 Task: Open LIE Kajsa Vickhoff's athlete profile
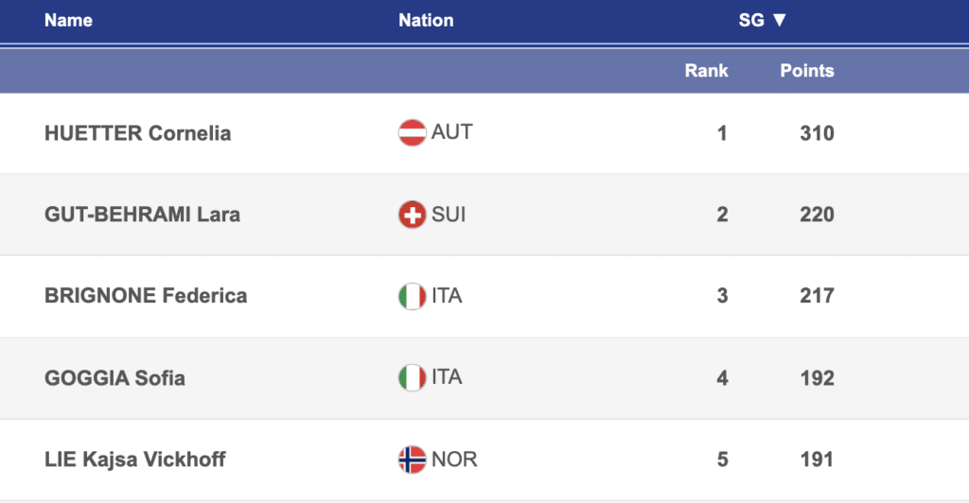coord(135,460)
